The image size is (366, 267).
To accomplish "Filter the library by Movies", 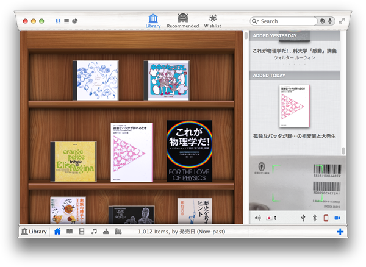I will pyautogui.click(x=82, y=232).
